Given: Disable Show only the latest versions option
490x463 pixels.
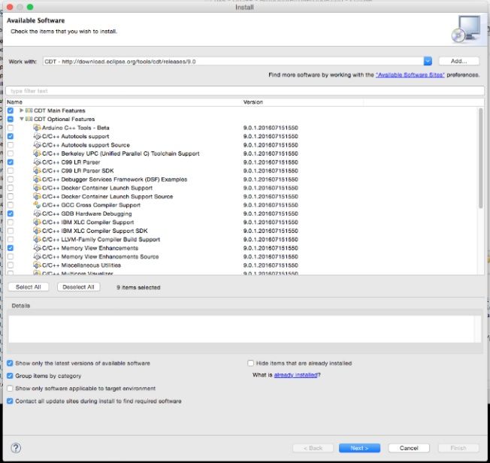Looking at the screenshot, I should tap(10, 363).
